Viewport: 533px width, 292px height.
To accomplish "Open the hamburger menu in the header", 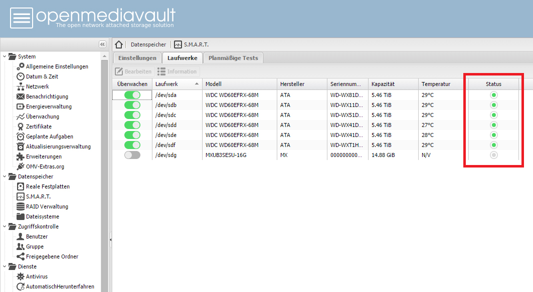I will coord(21,17).
